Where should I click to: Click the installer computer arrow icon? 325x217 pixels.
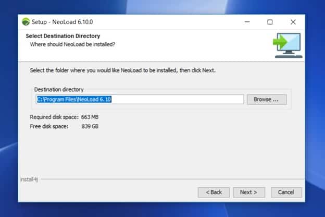click(287, 45)
